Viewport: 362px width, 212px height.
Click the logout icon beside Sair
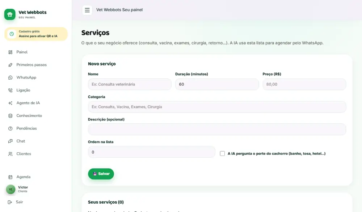pos(10,202)
